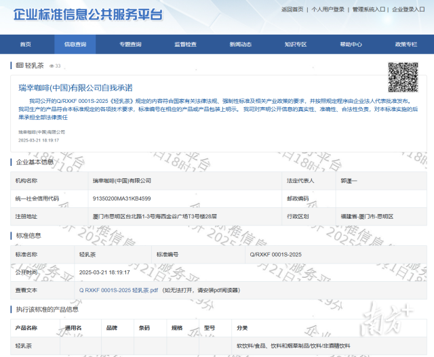Viewport: 434px width, 357px height.
Task: Click the 企业基本信息 section heading
Action: (x=35, y=162)
